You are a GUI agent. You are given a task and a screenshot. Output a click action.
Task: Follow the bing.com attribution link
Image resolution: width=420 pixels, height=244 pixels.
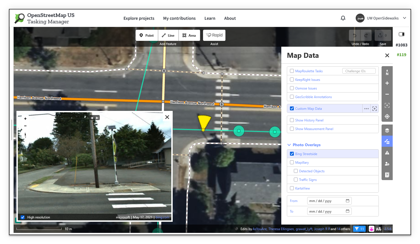tap(162, 217)
